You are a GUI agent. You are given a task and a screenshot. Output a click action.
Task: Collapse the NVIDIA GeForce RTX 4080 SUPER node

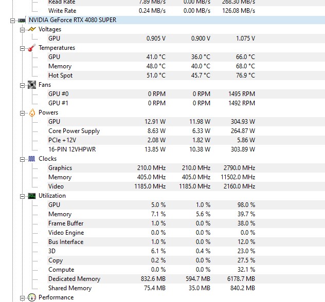tap(12, 20)
